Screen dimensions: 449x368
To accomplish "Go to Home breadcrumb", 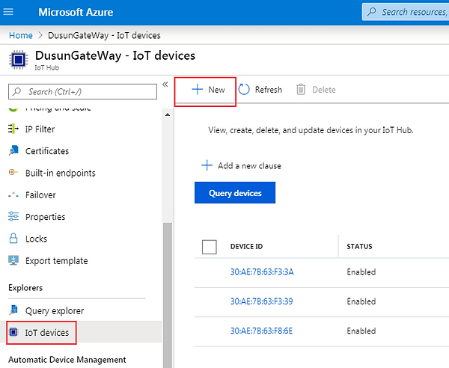I will [x=21, y=35].
